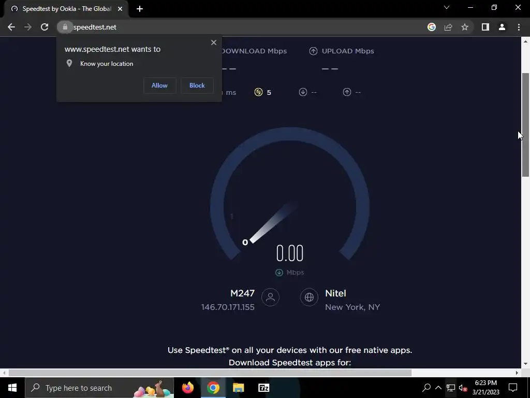Screen dimensions: 530x398
Task: Allow speedtest.net to know your location
Action: click(159, 86)
